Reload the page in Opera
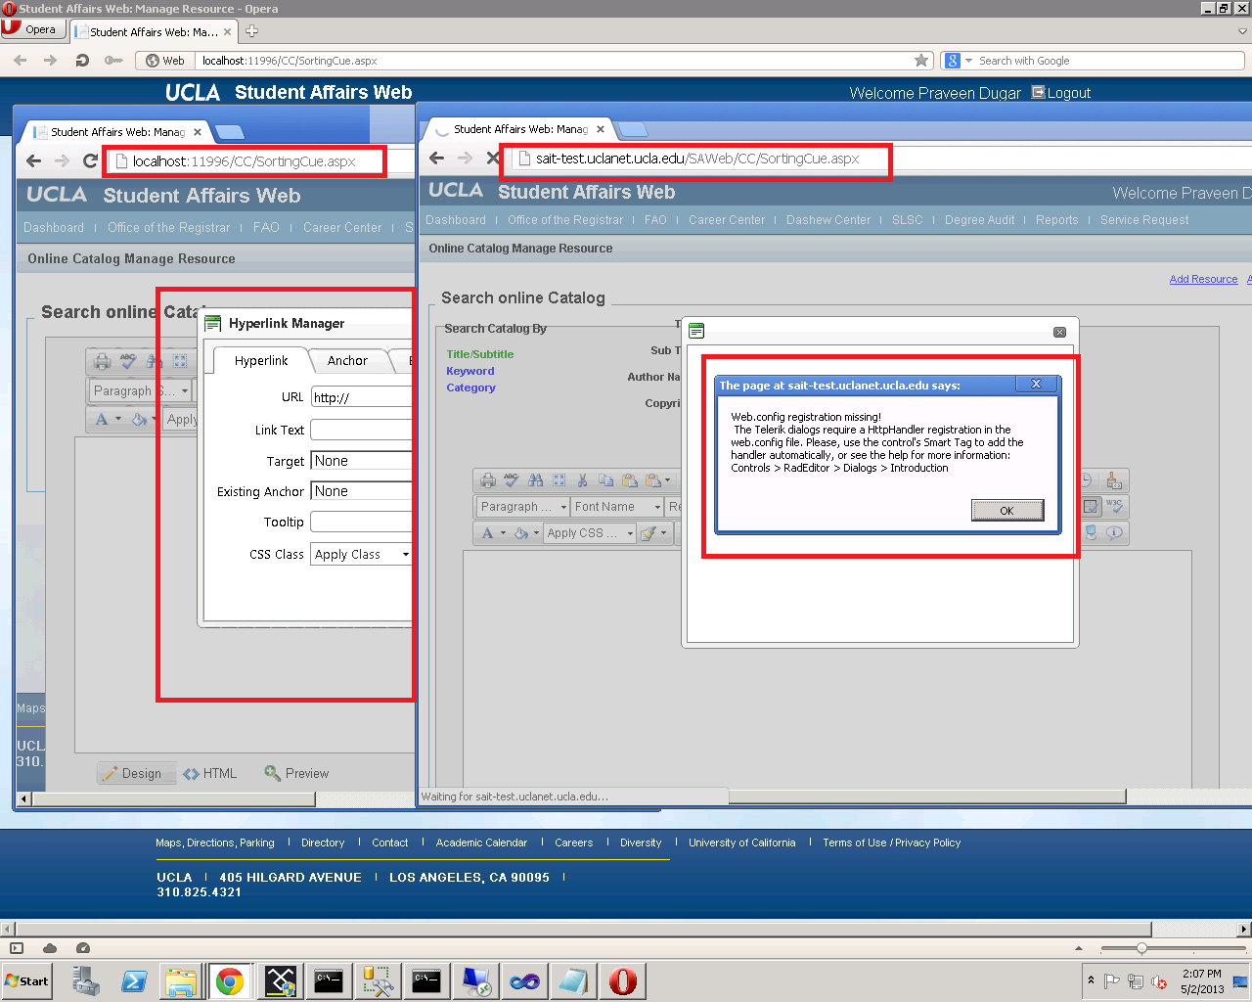The width and height of the screenshot is (1252, 1002). [x=82, y=61]
